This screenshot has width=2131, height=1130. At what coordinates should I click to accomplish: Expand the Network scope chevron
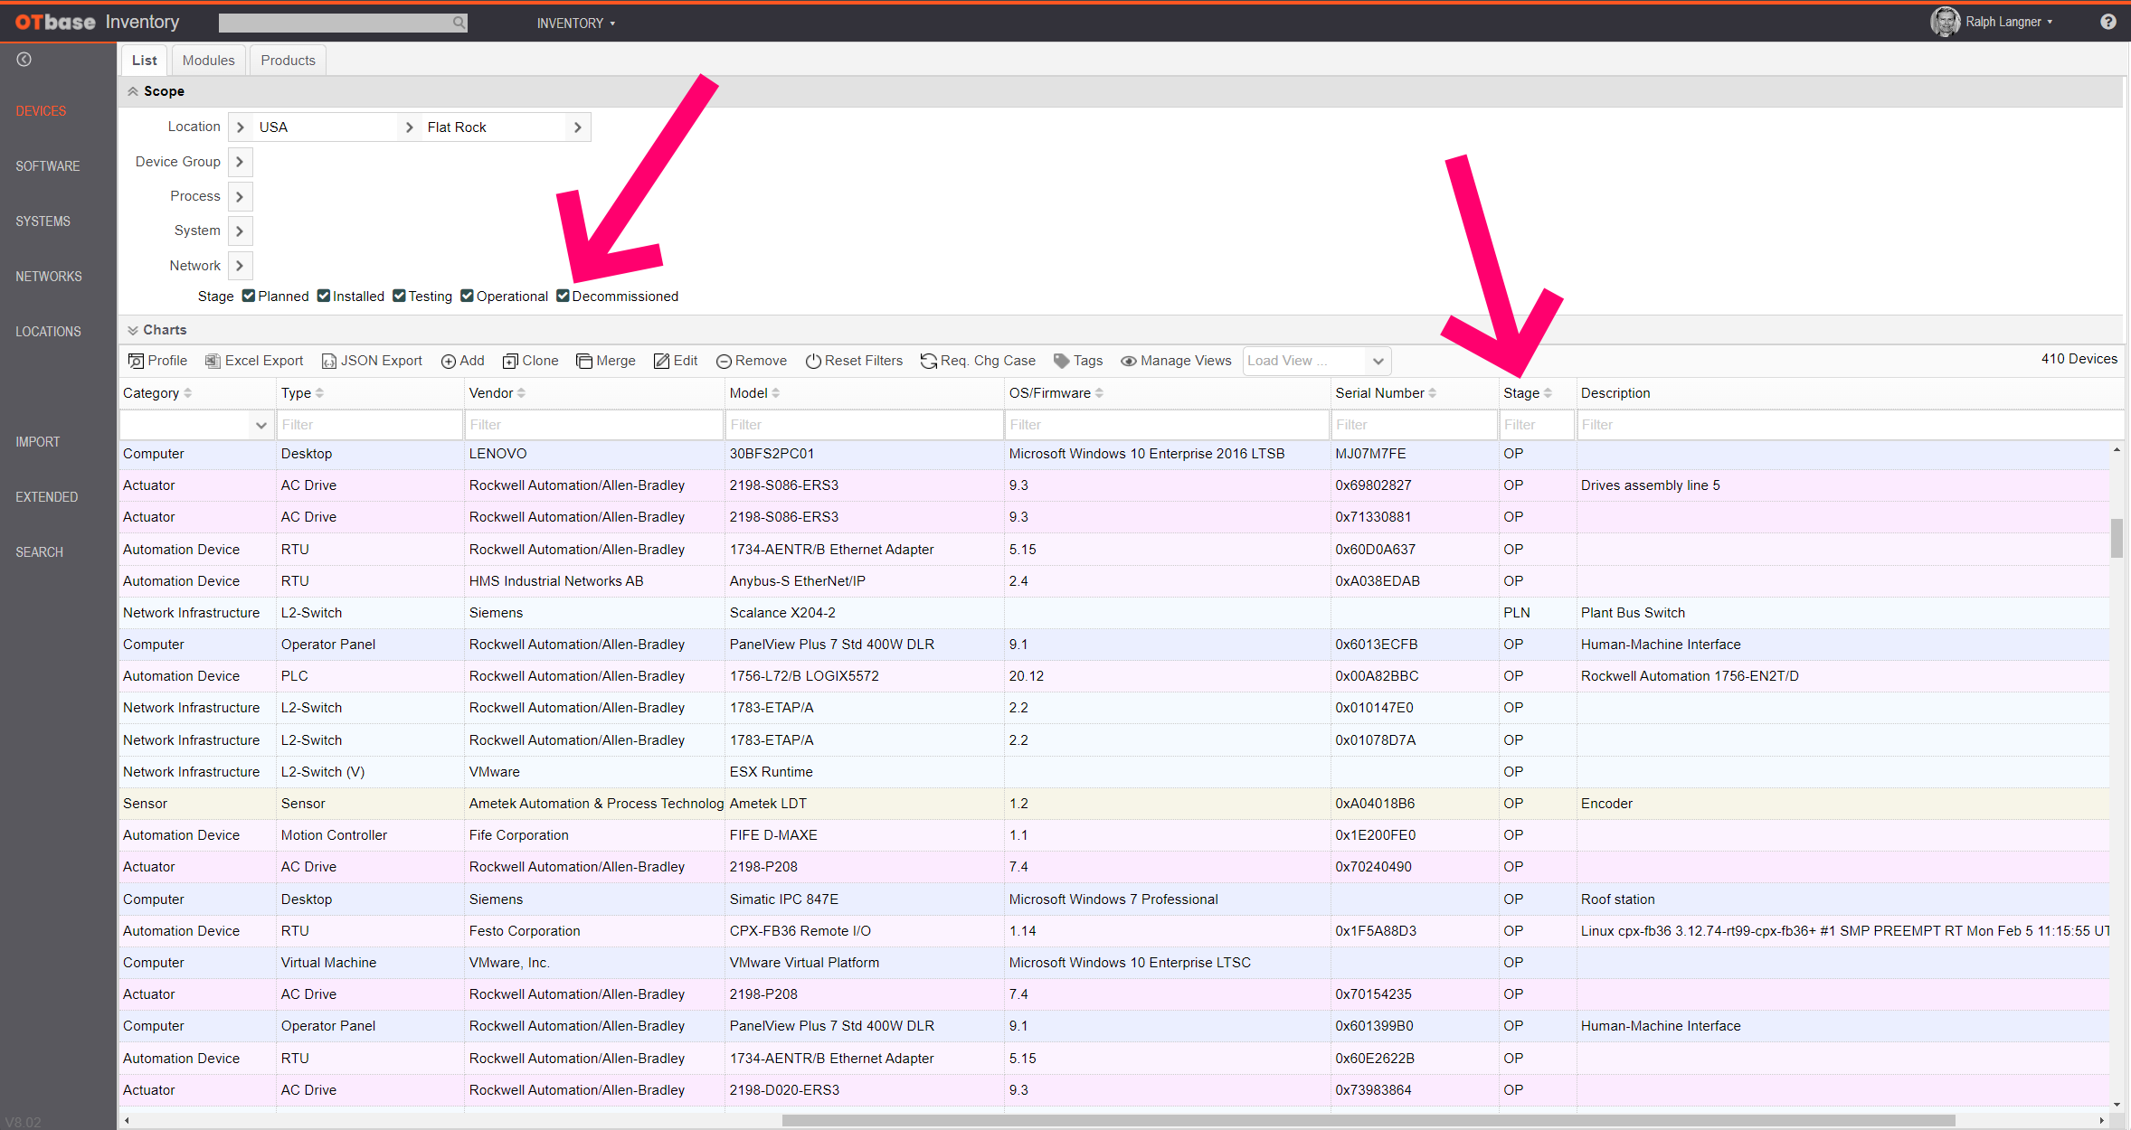[240, 266]
